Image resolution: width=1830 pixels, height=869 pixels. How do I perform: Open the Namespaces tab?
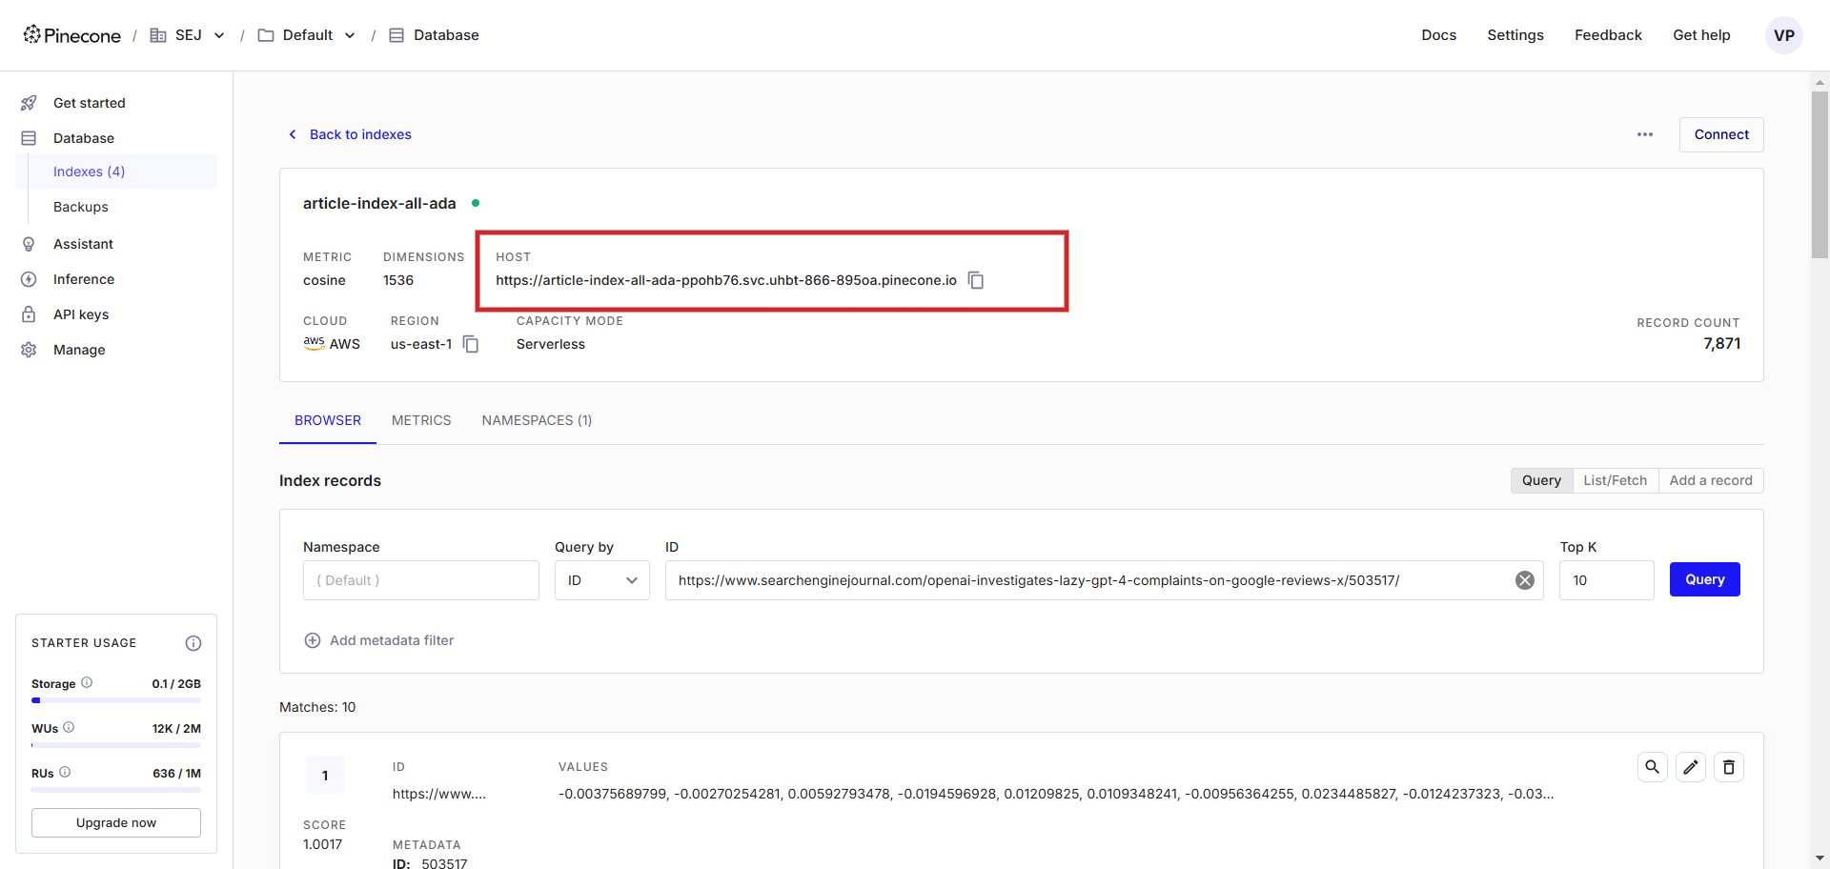click(x=537, y=420)
